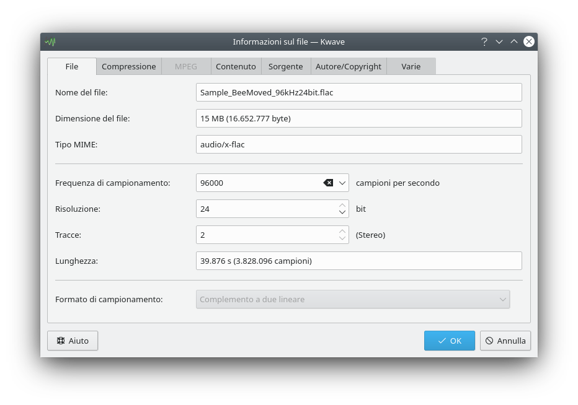
Task: Increase Tracce count with up arrow
Action: [x=342, y=231]
